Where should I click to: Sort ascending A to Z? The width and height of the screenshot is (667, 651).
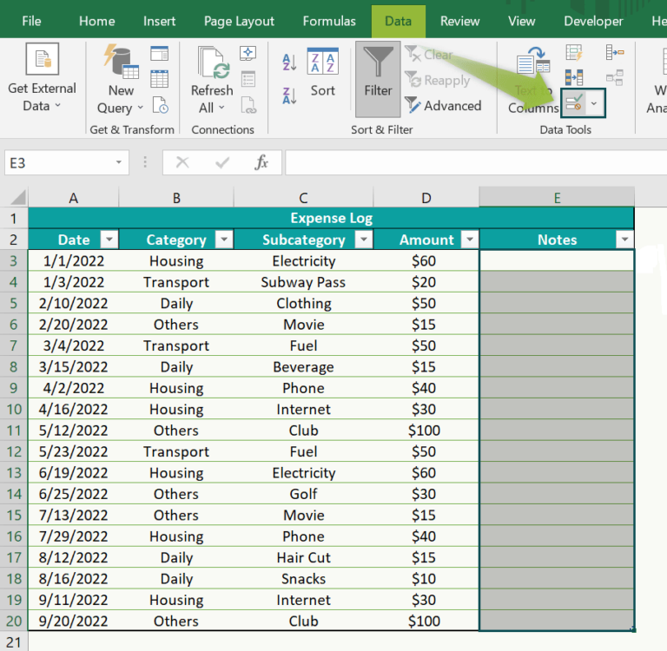coord(289,63)
